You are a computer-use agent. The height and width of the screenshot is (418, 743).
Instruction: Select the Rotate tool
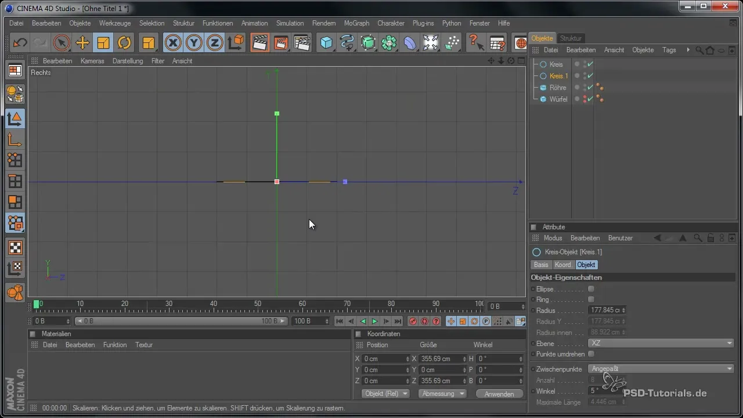(x=124, y=43)
